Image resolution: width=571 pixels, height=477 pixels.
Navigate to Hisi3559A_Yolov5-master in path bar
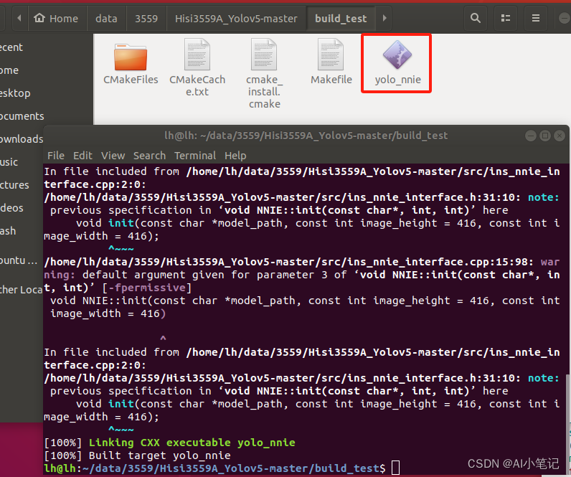[x=236, y=18]
